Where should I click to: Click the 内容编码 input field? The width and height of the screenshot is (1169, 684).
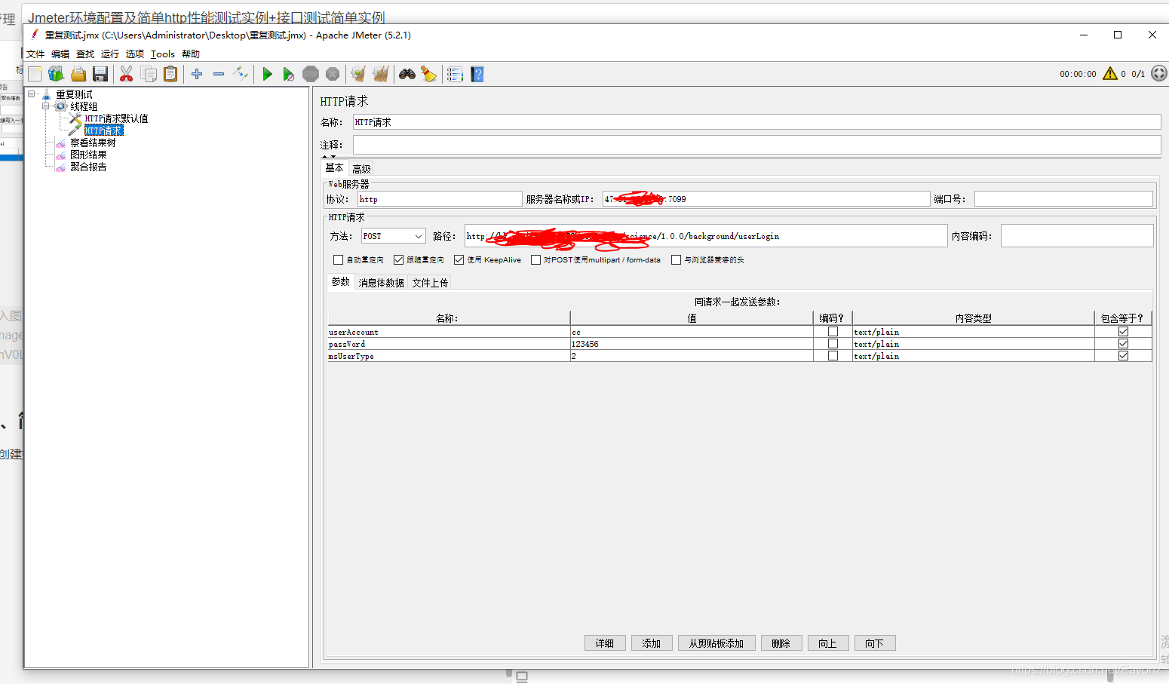click(x=1077, y=236)
